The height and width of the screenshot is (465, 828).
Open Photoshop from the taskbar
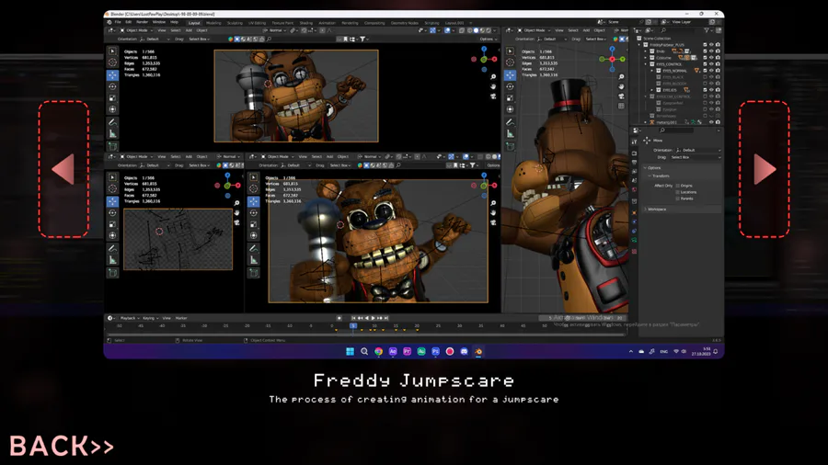436,351
